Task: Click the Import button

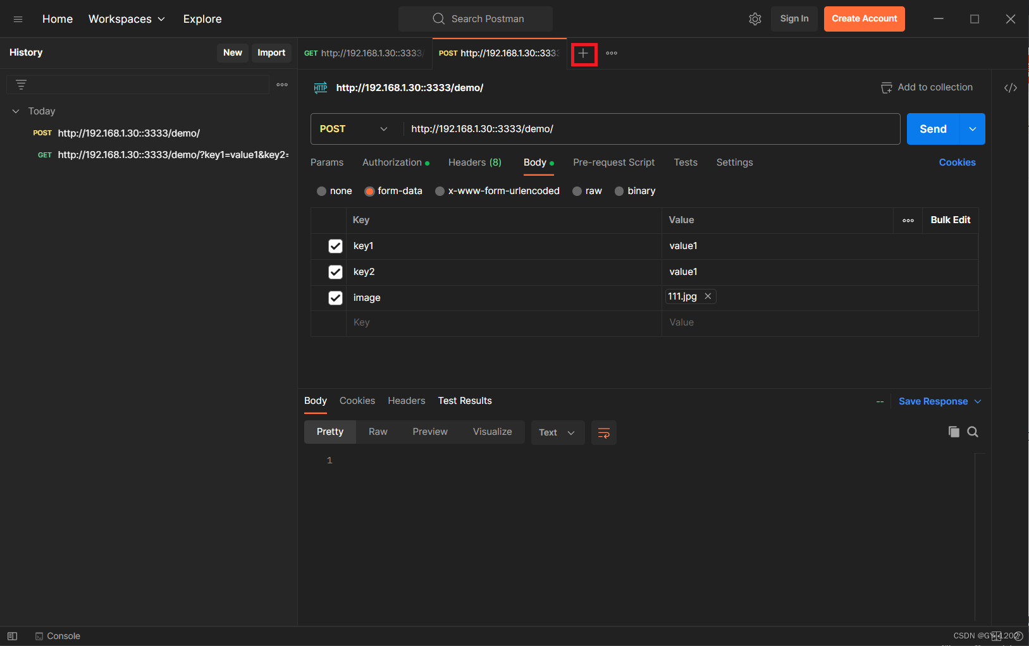Action: (x=271, y=53)
